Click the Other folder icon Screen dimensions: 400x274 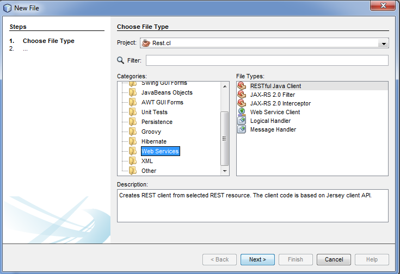pyautogui.click(x=133, y=171)
